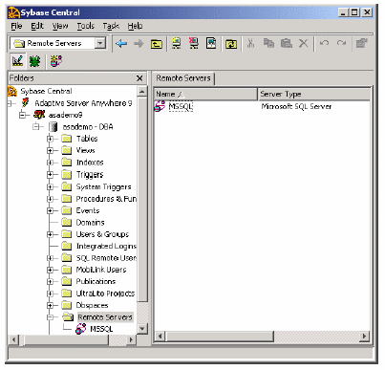
Task: Sort by the Server Type column header
Action: pos(313,94)
